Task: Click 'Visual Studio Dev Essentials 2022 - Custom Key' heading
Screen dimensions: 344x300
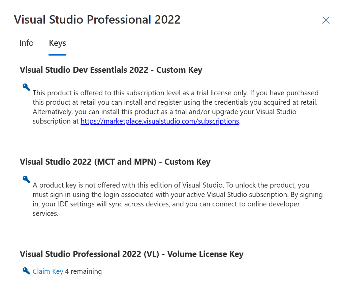Action: 111,70
